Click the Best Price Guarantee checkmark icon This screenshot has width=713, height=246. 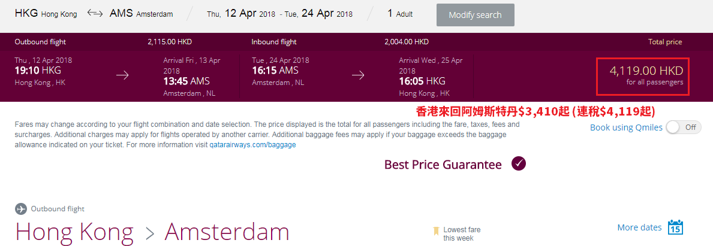pos(518,164)
